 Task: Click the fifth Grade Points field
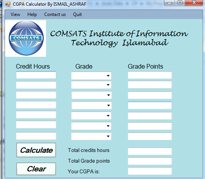tap(150, 116)
